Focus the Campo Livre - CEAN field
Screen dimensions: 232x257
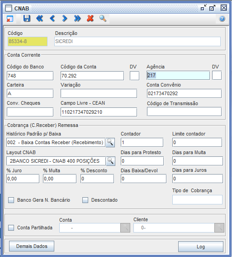coord(99,112)
